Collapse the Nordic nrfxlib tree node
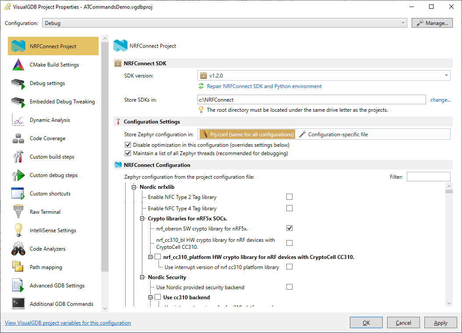Image resolution: width=462 pixels, height=333 pixels. point(134,187)
